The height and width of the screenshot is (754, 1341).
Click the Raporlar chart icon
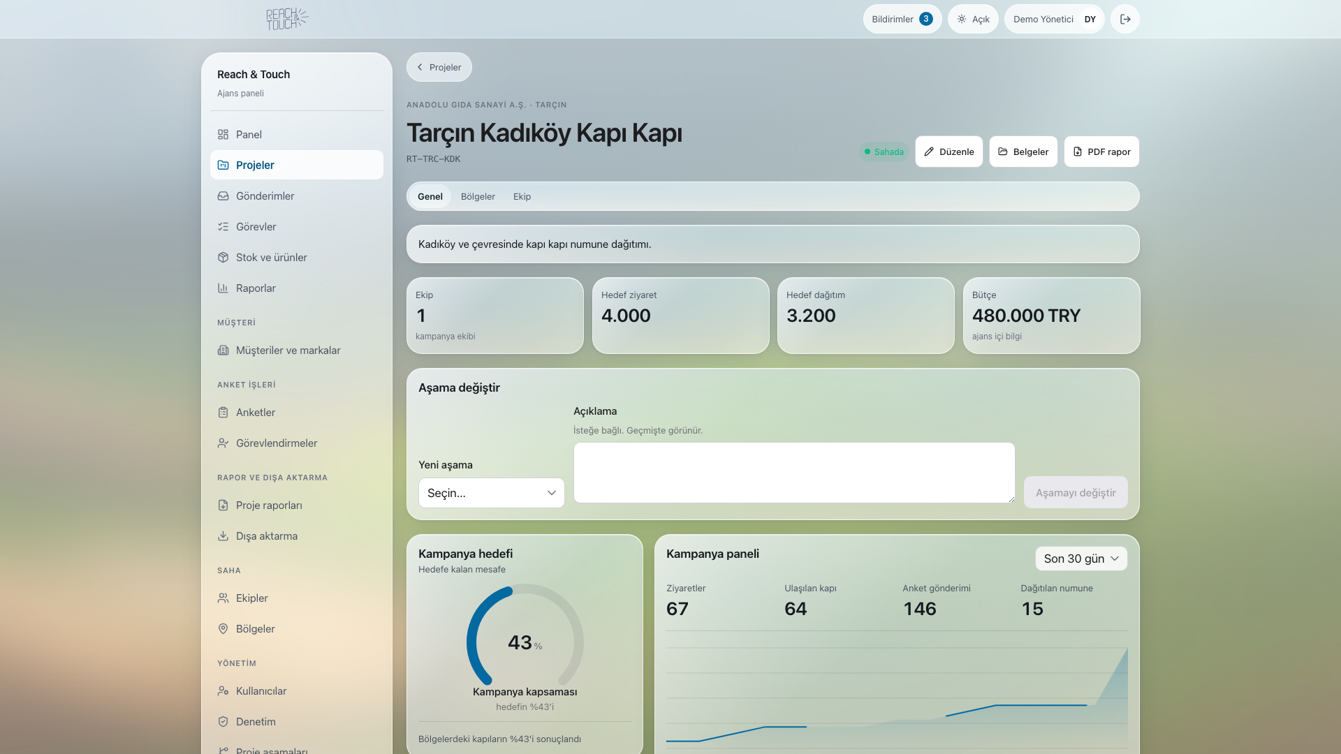click(223, 288)
